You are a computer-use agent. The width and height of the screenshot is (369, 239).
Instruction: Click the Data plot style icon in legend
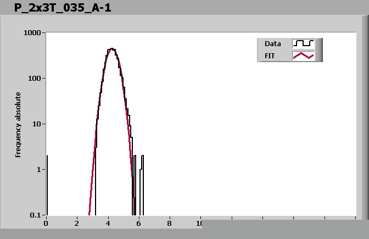tap(303, 43)
